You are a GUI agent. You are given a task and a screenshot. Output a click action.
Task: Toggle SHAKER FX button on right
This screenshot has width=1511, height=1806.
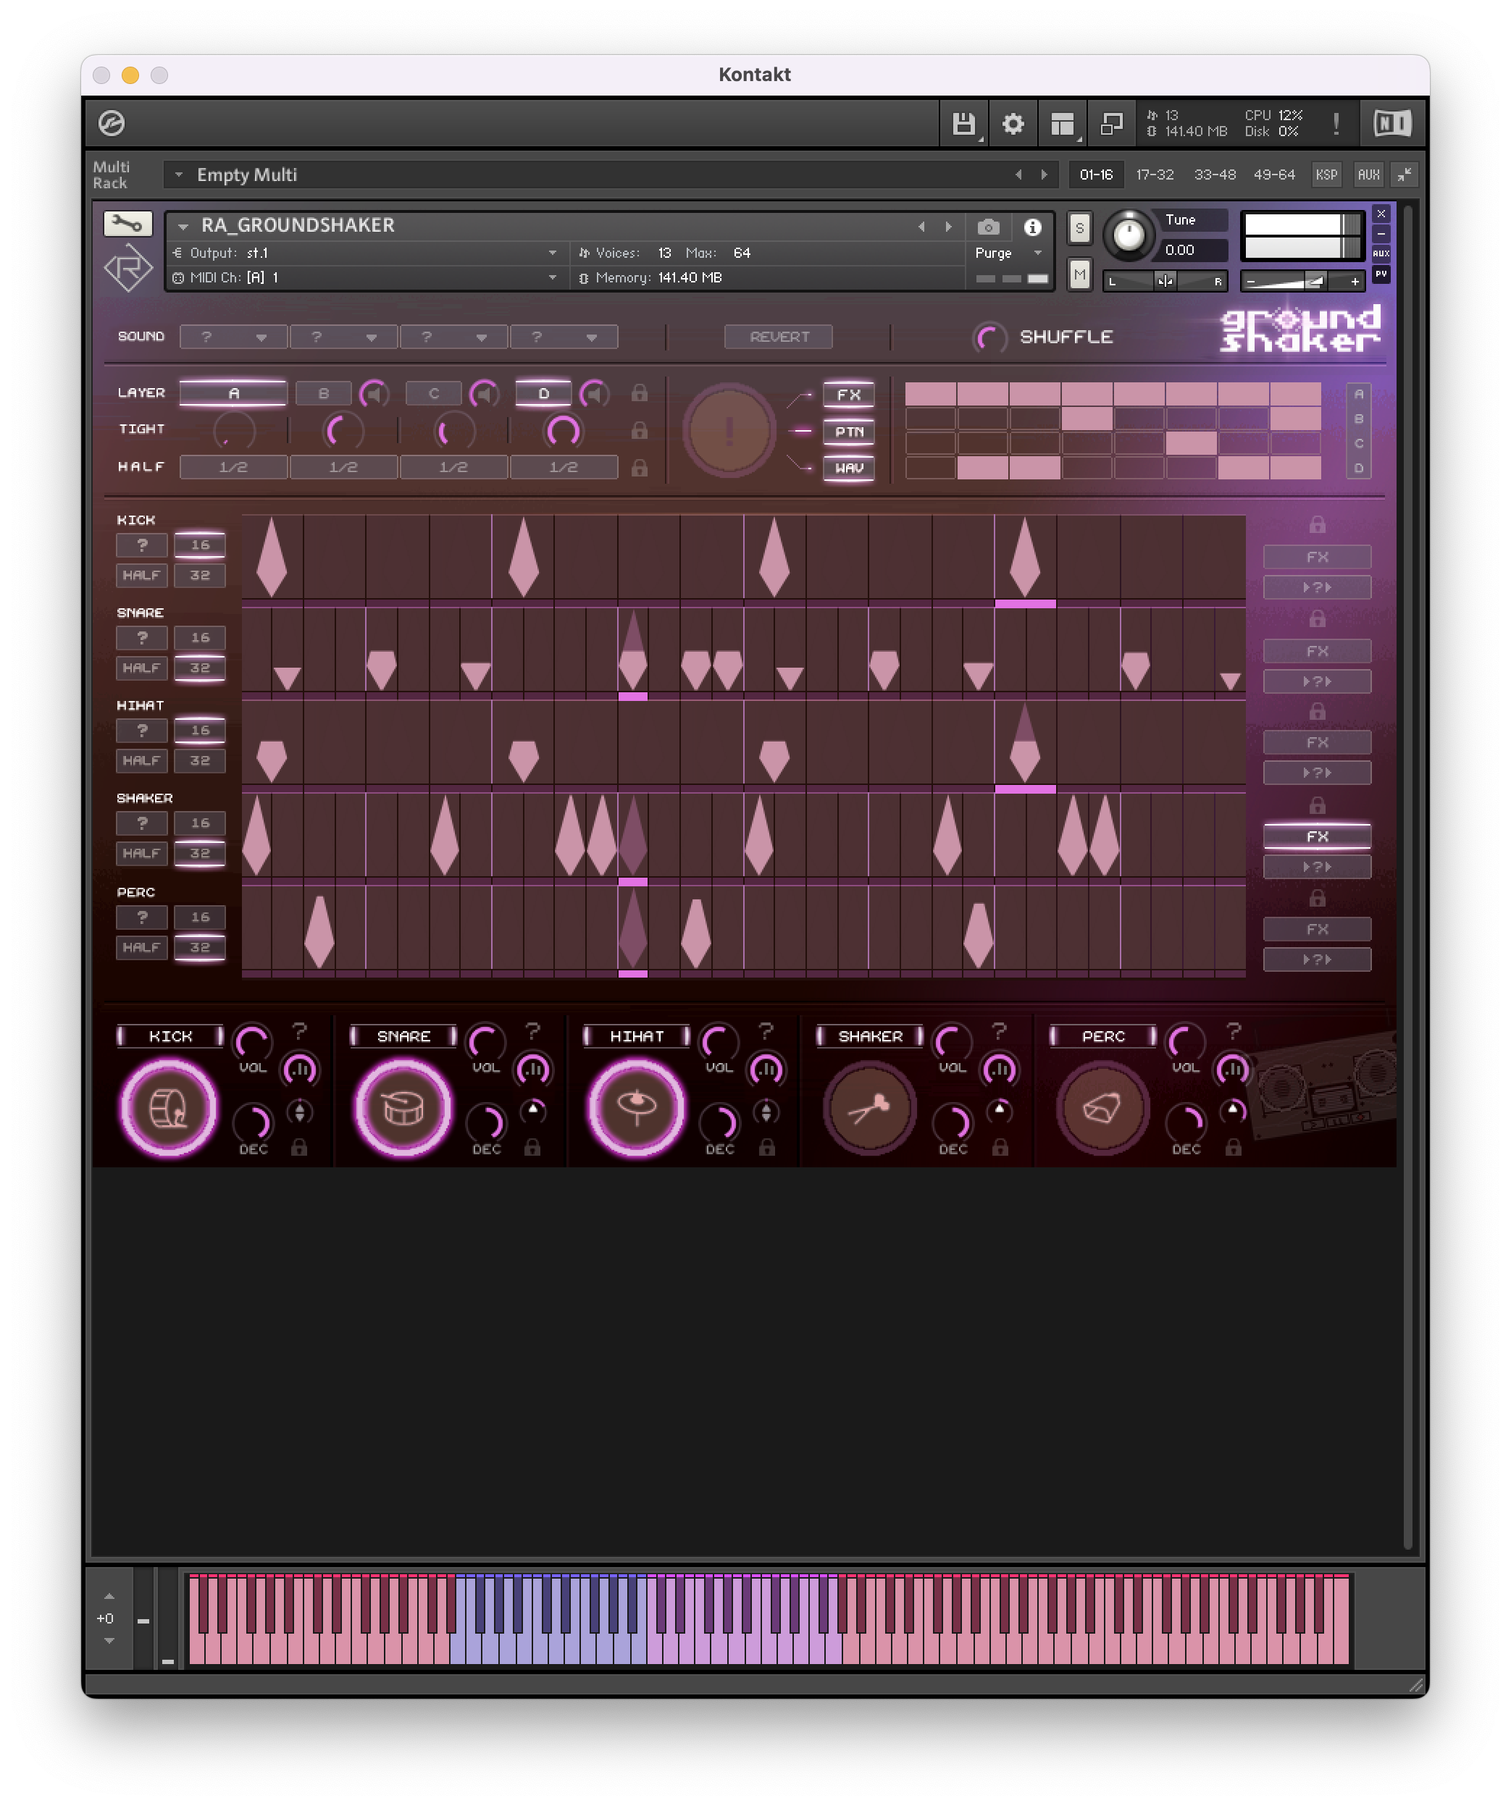[x=1317, y=836]
